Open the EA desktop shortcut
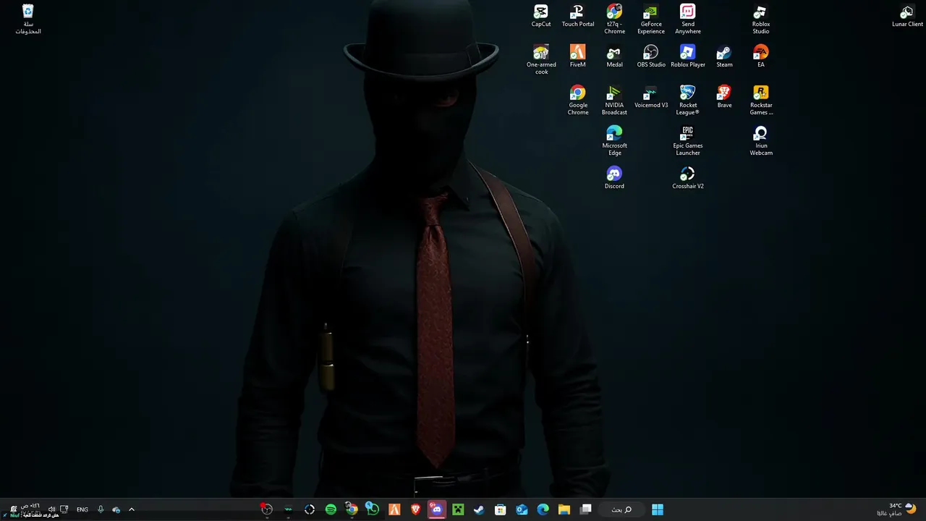Viewport: 926px width, 521px height. (760, 56)
